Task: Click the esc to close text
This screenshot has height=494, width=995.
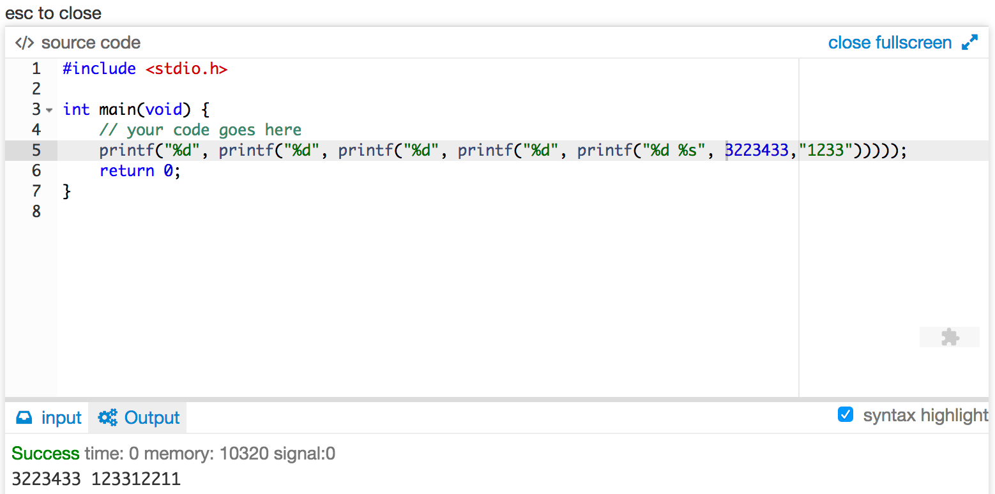Action: 53,13
